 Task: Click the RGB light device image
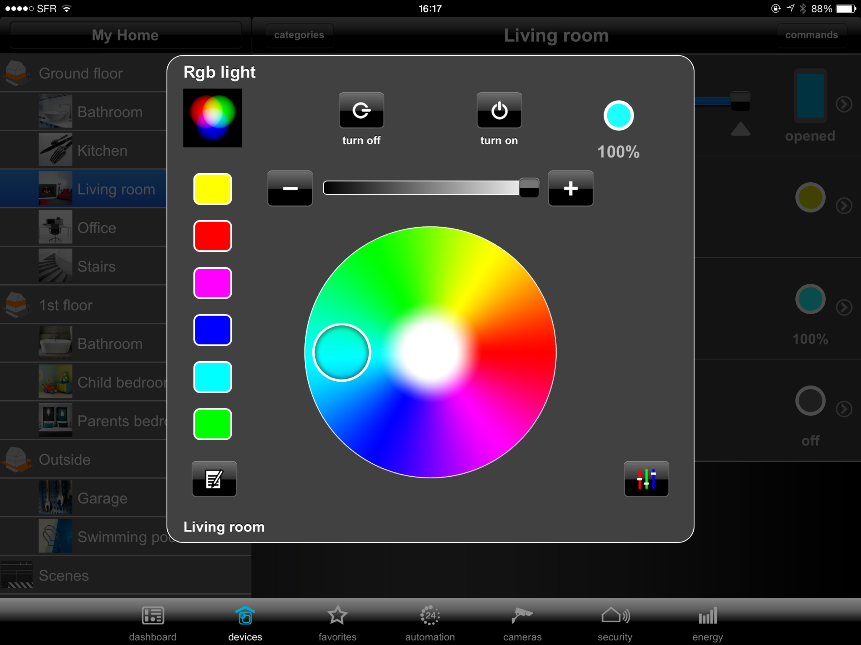(x=212, y=118)
